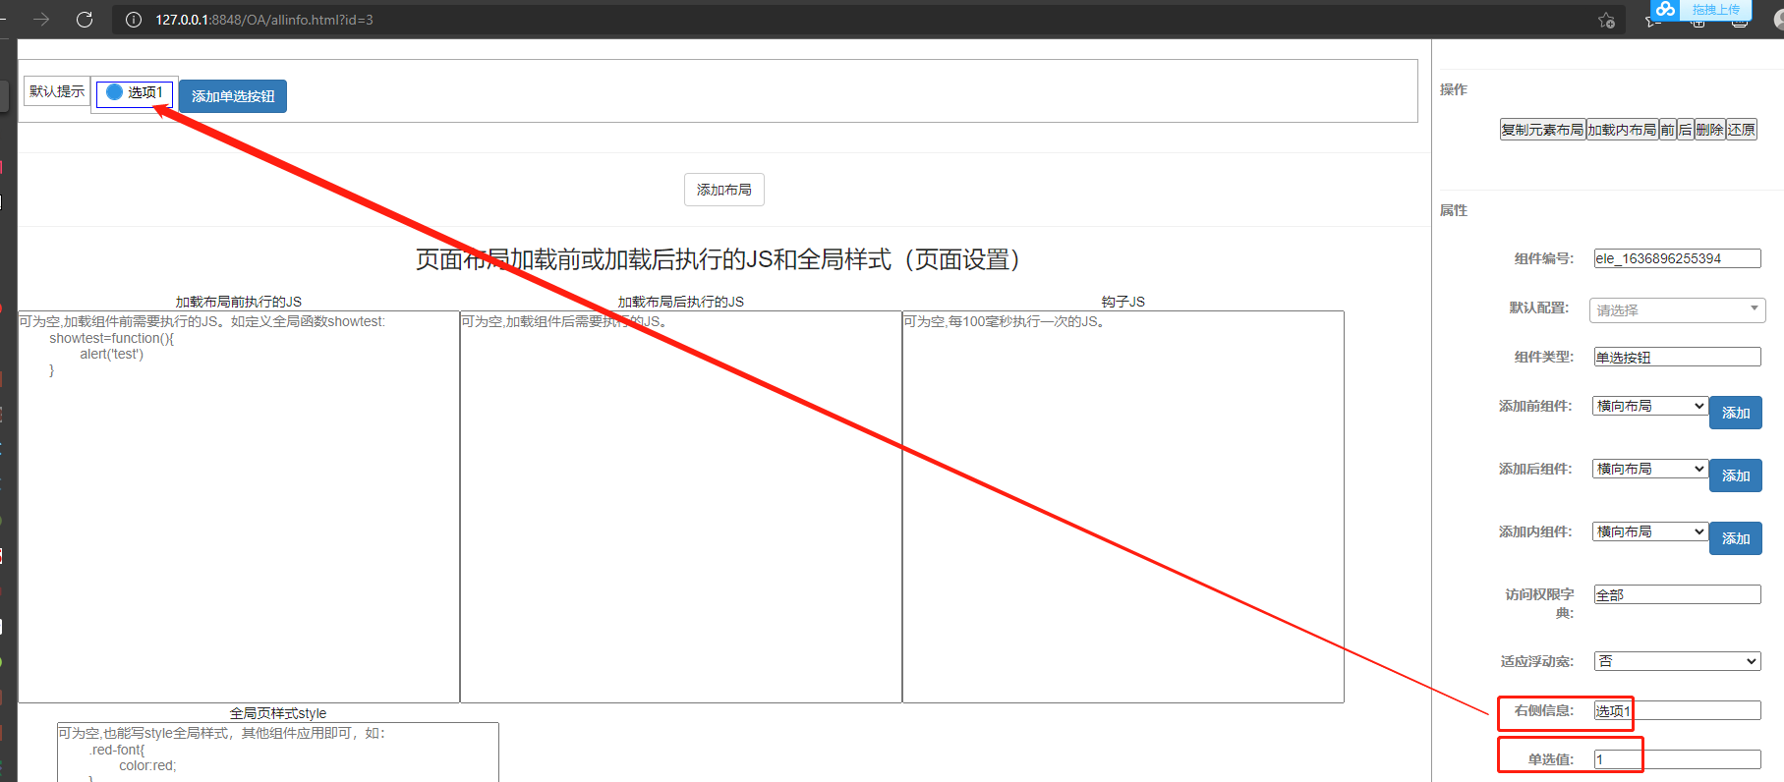Click the 删除 button
Viewport: 1784px width, 782px height.
point(1709,130)
